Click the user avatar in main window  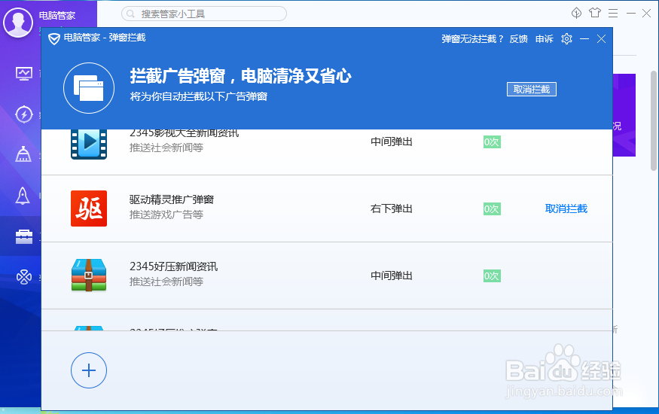pyautogui.click(x=18, y=22)
